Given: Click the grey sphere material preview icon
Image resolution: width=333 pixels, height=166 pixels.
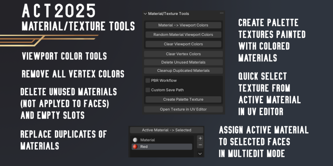Looking at the screenshot, I should 135,140.
